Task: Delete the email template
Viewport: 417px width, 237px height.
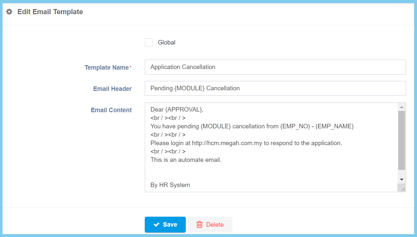Action: tap(210, 225)
